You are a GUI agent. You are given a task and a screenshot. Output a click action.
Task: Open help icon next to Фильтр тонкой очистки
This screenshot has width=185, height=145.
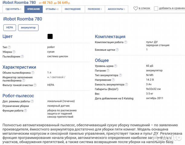[x=35, y=85]
